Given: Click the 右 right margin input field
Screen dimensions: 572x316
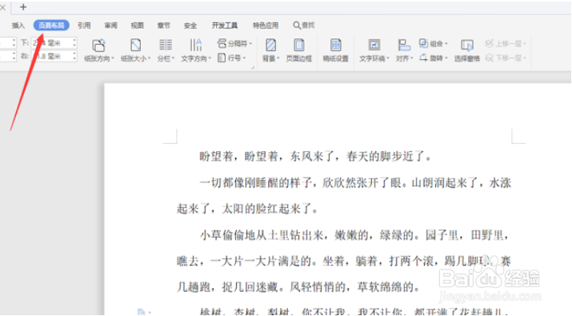Looking at the screenshot, I should pos(51,56).
